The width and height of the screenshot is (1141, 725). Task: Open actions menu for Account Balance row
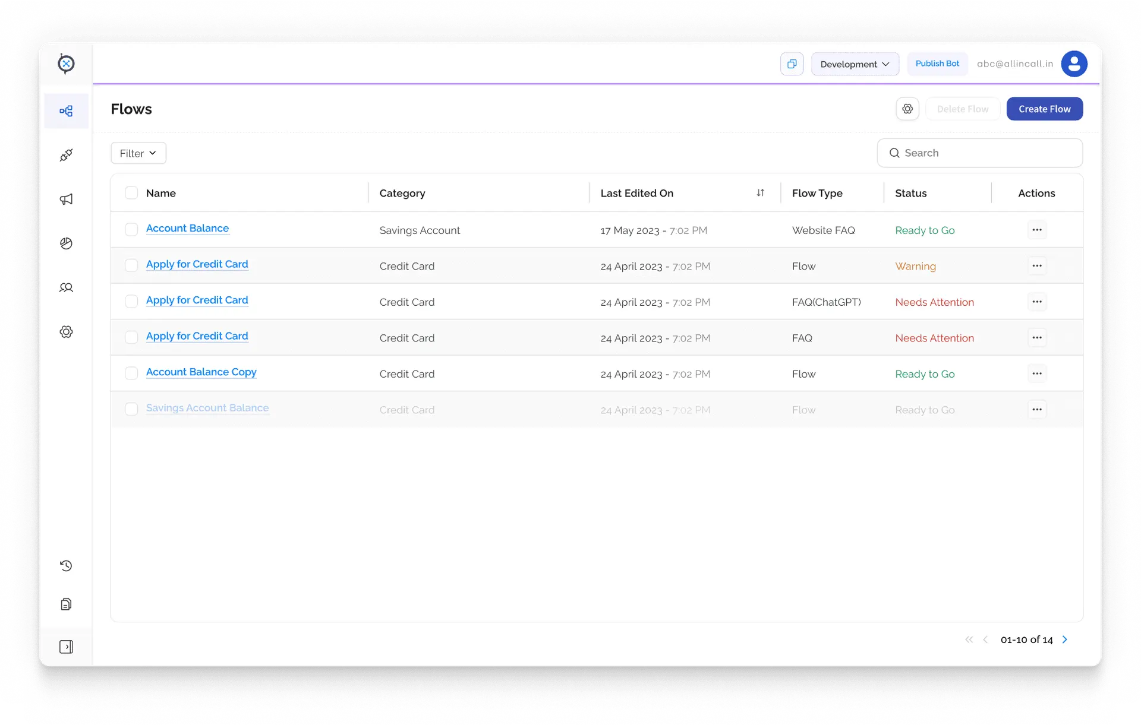point(1036,230)
